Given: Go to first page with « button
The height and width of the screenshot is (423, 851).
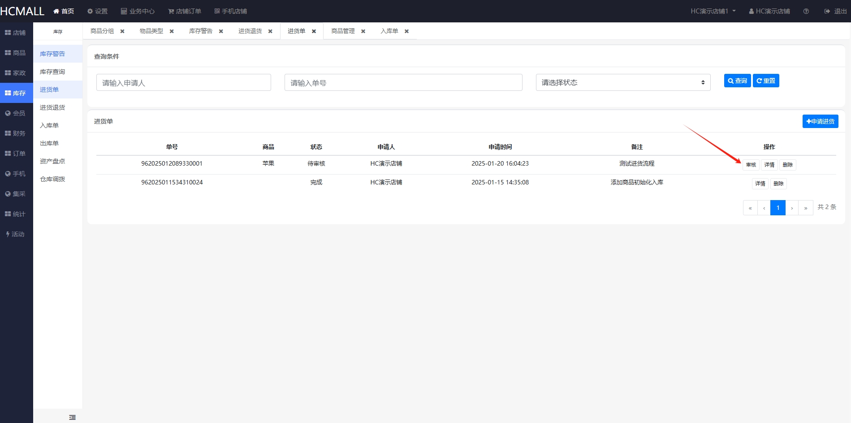Looking at the screenshot, I should (x=750, y=208).
